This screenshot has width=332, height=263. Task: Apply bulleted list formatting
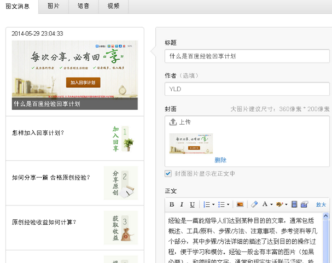click(x=222, y=204)
